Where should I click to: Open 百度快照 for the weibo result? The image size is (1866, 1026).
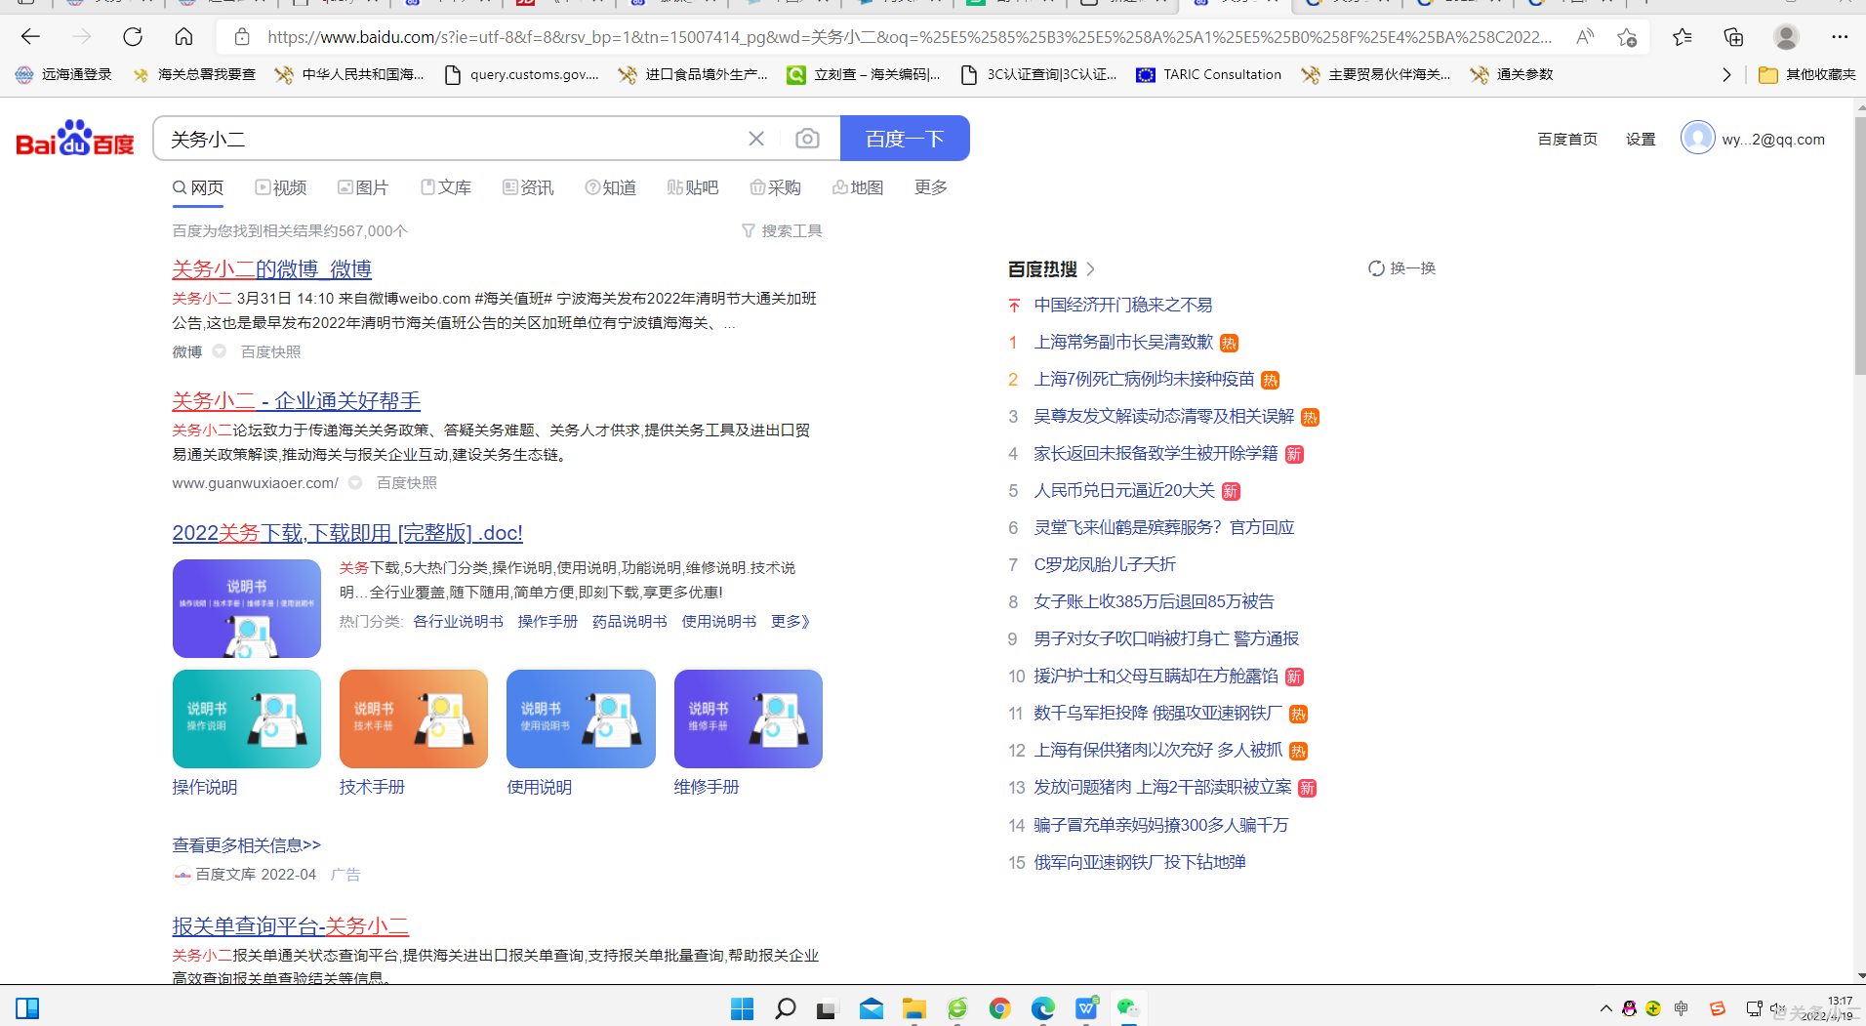click(x=270, y=351)
